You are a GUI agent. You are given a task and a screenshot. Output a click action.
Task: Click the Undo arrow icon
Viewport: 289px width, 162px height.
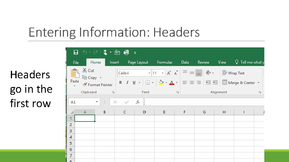click(85, 52)
